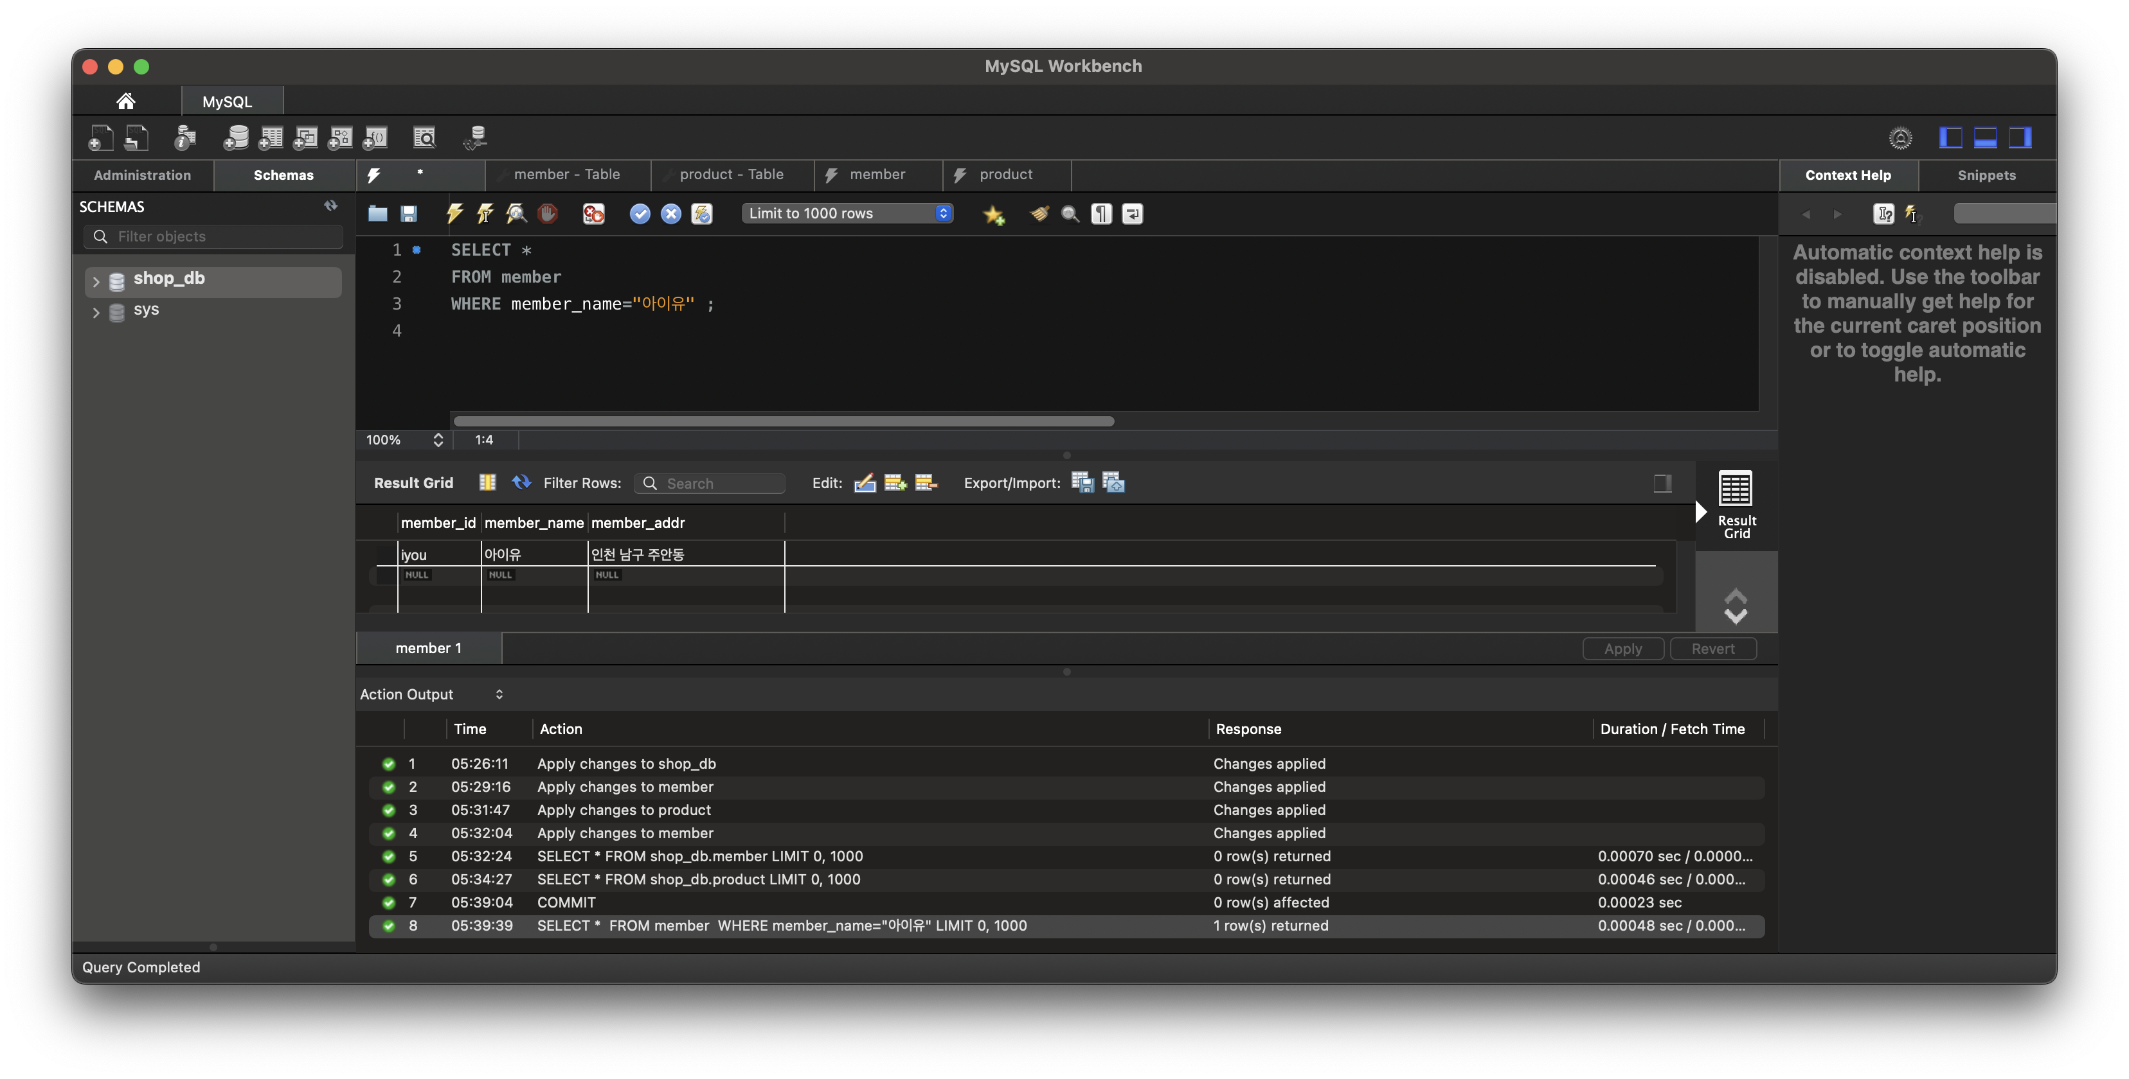Click the Rollback transaction X icon
The height and width of the screenshot is (1079, 2129).
[671, 214]
